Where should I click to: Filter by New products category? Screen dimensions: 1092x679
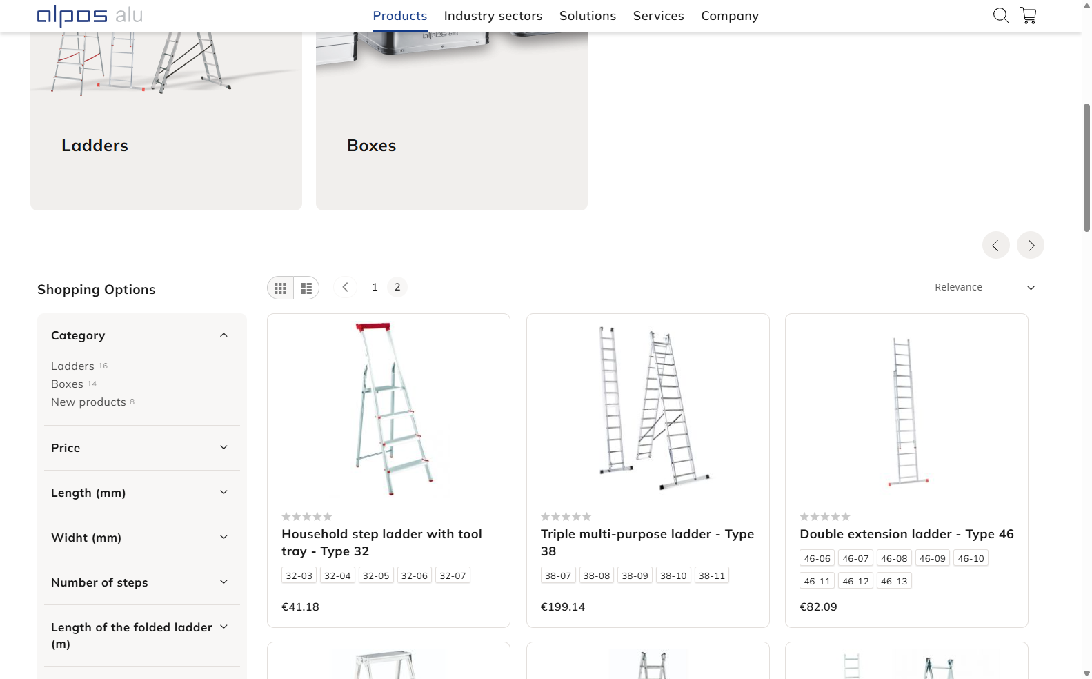[88, 402]
